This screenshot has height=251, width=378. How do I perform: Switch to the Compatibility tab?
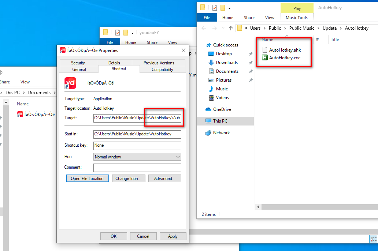(162, 70)
